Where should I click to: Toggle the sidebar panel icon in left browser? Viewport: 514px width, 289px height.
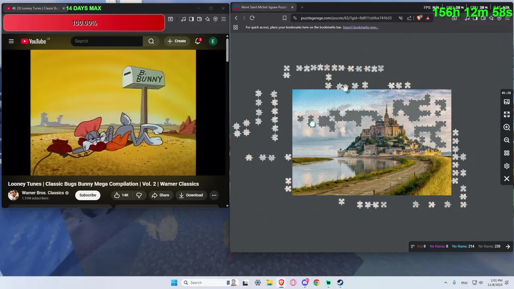192,19
